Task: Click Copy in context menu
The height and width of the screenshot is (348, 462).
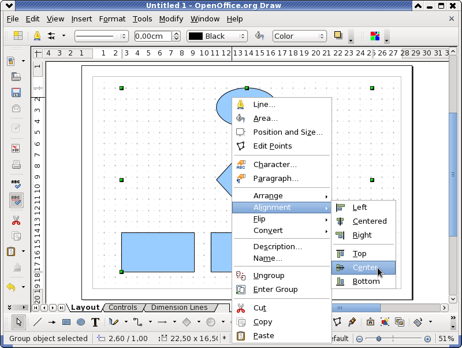Action: (282, 322)
